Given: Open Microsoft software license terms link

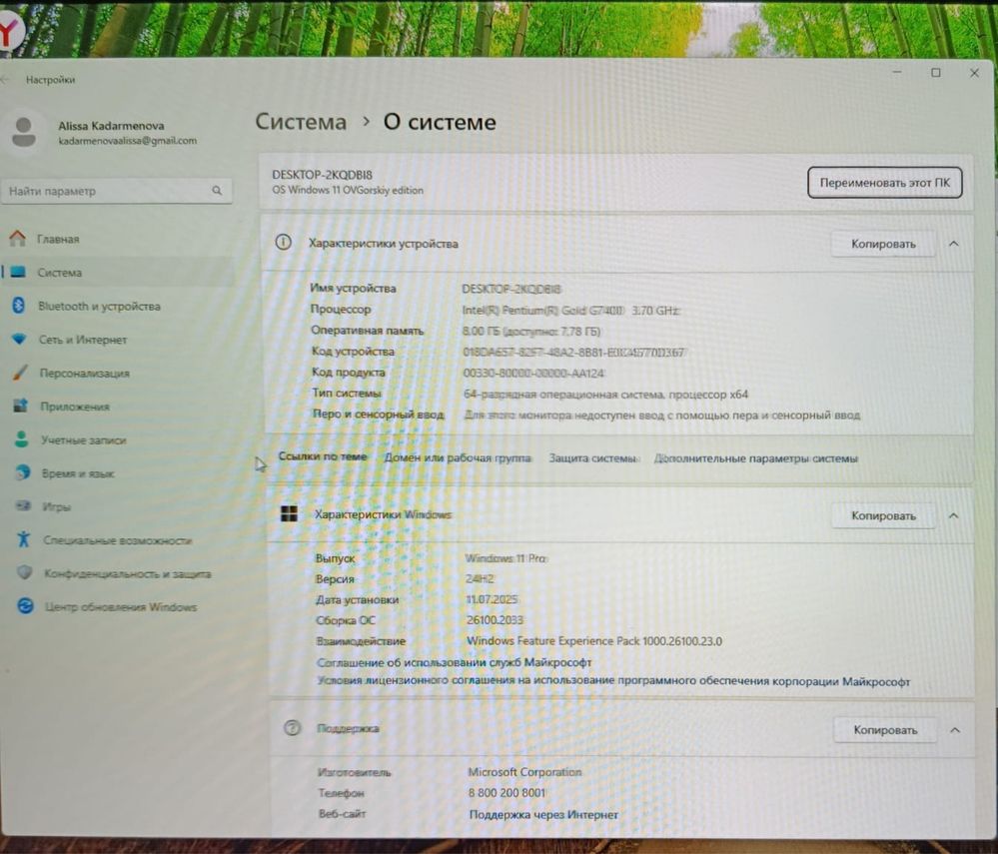Looking at the screenshot, I should 613,681.
